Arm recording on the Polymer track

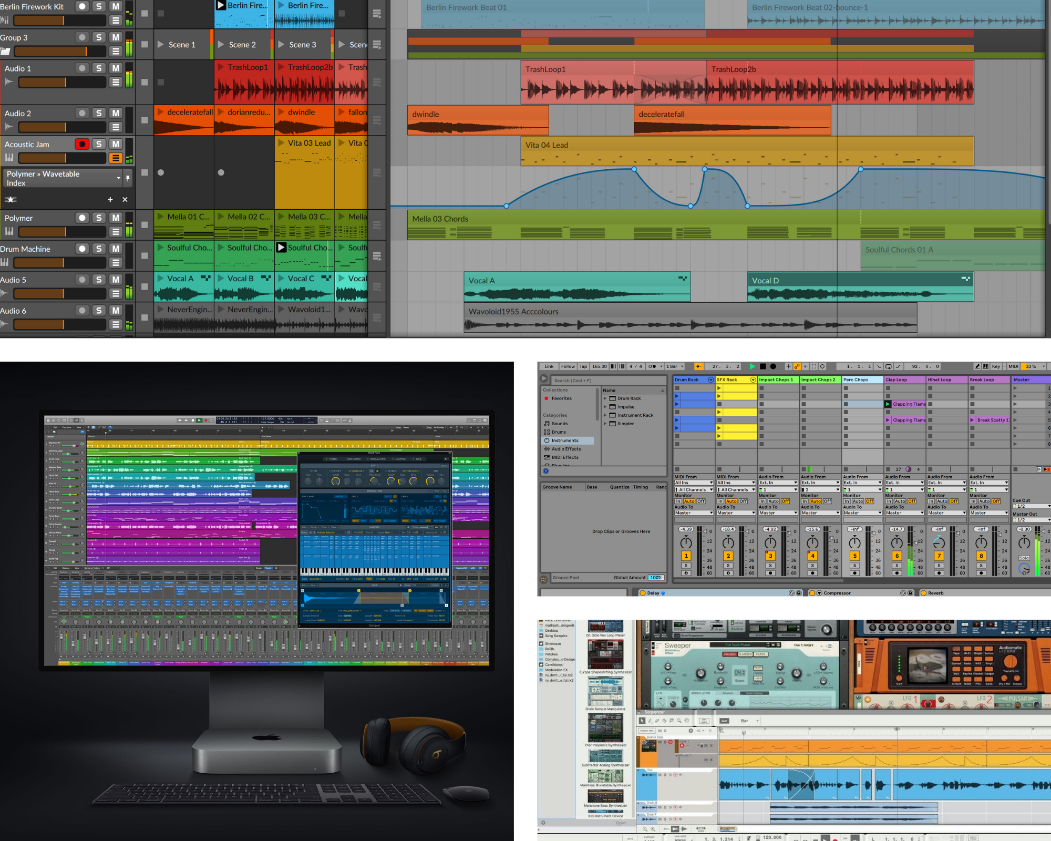coord(82,218)
